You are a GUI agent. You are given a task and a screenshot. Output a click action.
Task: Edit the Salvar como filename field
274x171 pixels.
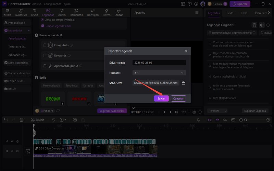pos(159,63)
